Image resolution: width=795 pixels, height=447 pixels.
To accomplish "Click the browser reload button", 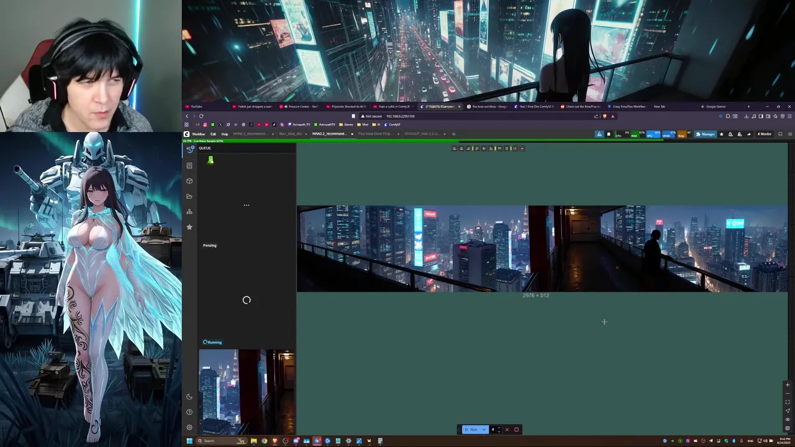I will [201, 116].
